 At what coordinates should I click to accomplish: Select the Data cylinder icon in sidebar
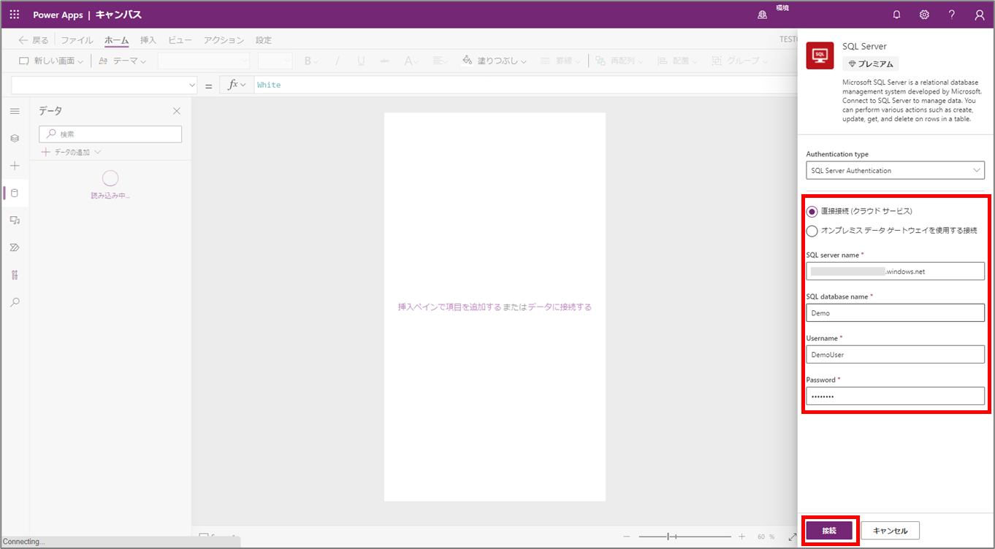(x=15, y=193)
